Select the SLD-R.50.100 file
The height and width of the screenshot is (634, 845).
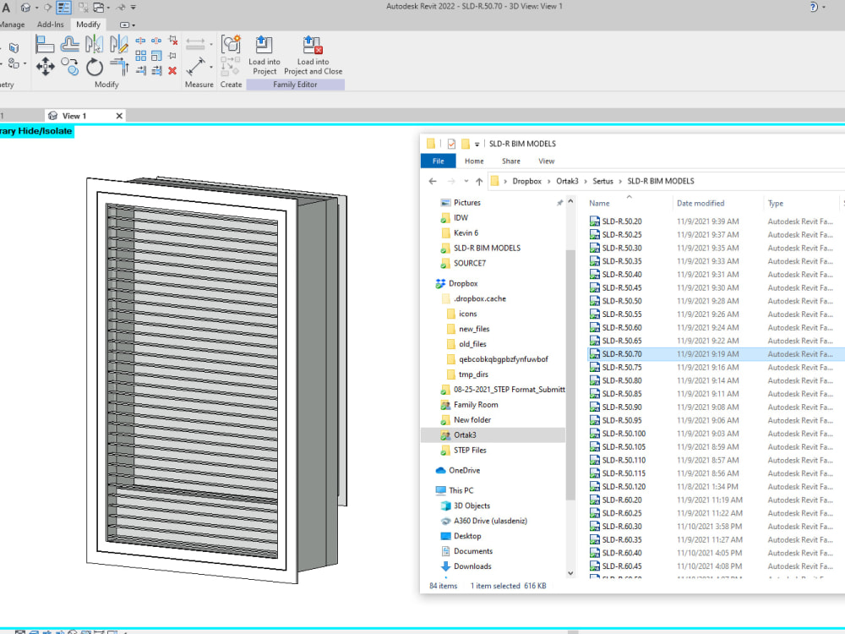[624, 434]
